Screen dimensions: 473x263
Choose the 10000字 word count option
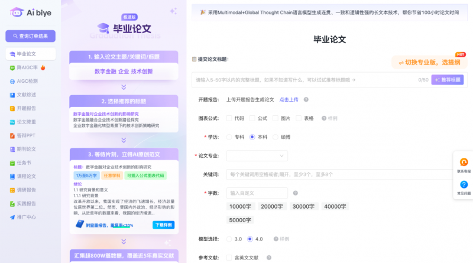(241, 207)
